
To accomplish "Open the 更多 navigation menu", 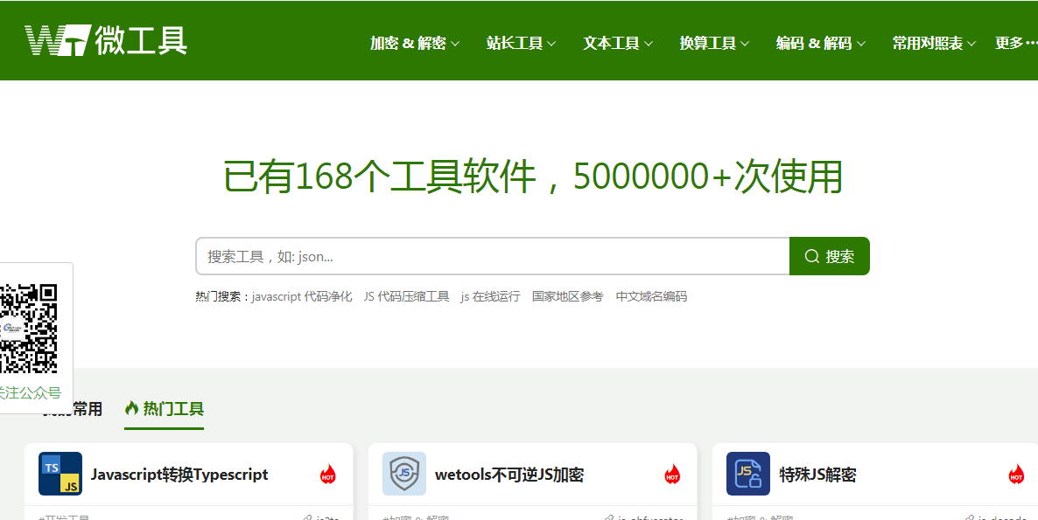I will (x=1013, y=42).
